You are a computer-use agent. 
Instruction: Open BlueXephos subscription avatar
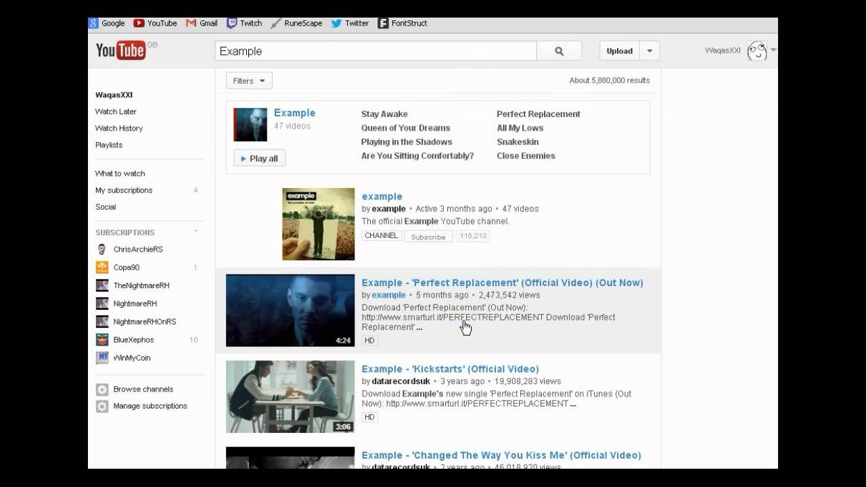[x=101, y=340]
